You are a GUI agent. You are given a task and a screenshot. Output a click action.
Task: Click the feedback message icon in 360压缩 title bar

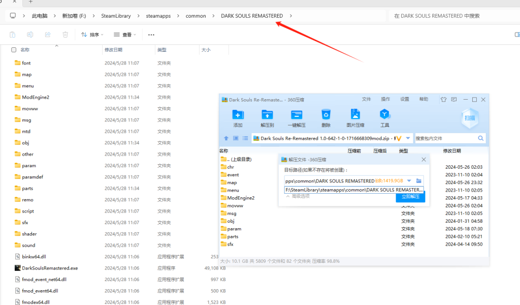click(454, 99)
